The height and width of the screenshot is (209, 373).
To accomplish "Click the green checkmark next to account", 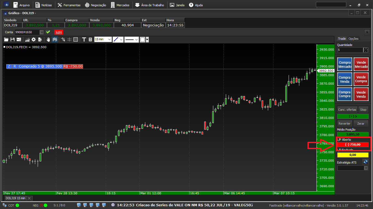I will (x=48, y=32).
